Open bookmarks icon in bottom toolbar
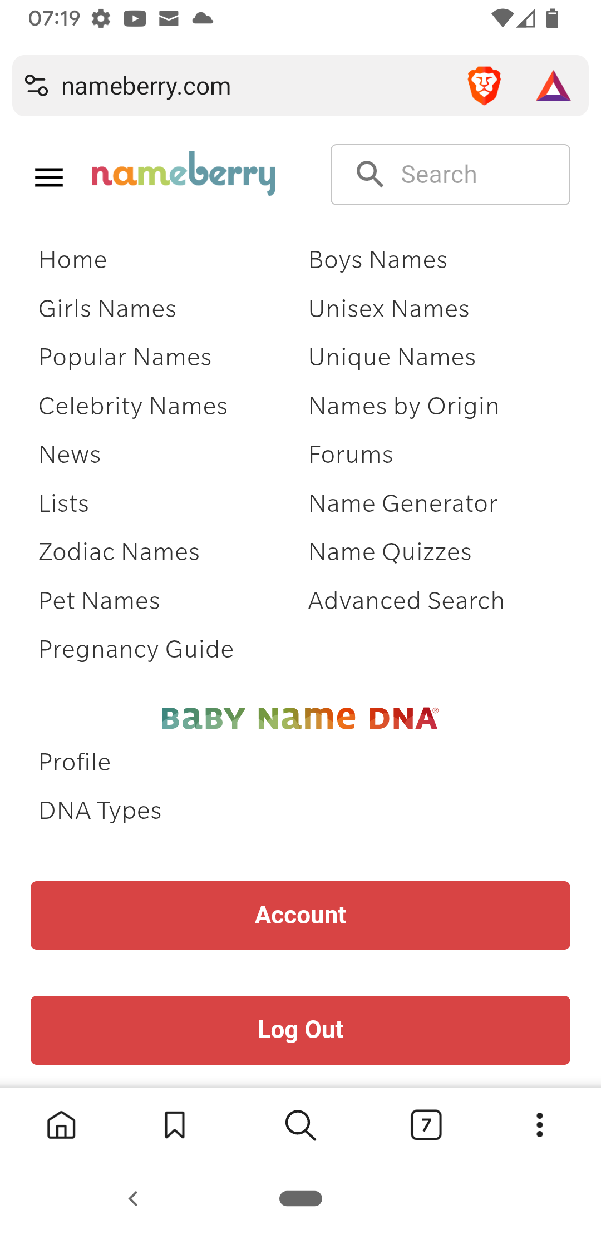Screen dimensions: 601x1235 point(175,1125)
